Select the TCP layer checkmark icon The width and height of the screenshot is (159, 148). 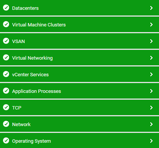click(6, 107)
